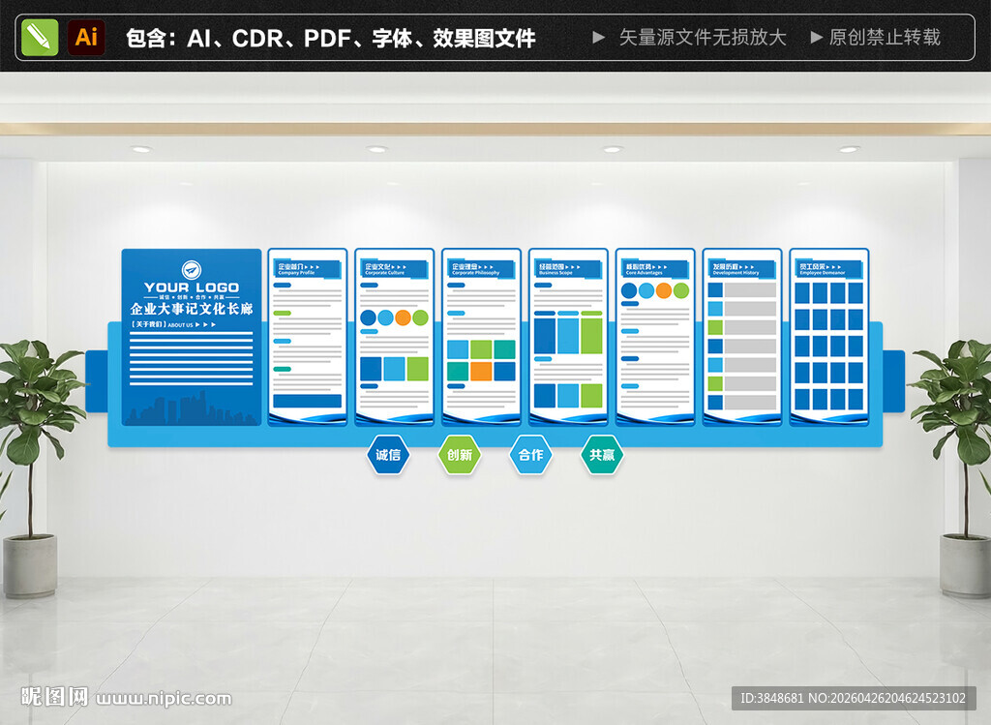Click the dark blue circle in the Core Advantages panel
The width and height of the screenshot is (991, 725).
[x=629, y=290]
